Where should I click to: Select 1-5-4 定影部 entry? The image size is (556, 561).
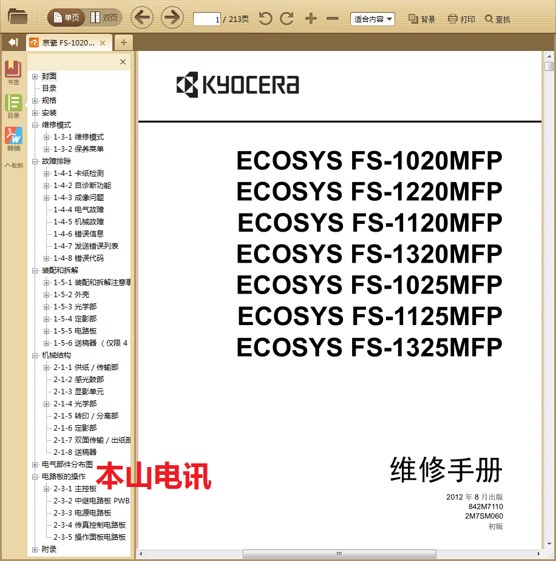[75, 319]
